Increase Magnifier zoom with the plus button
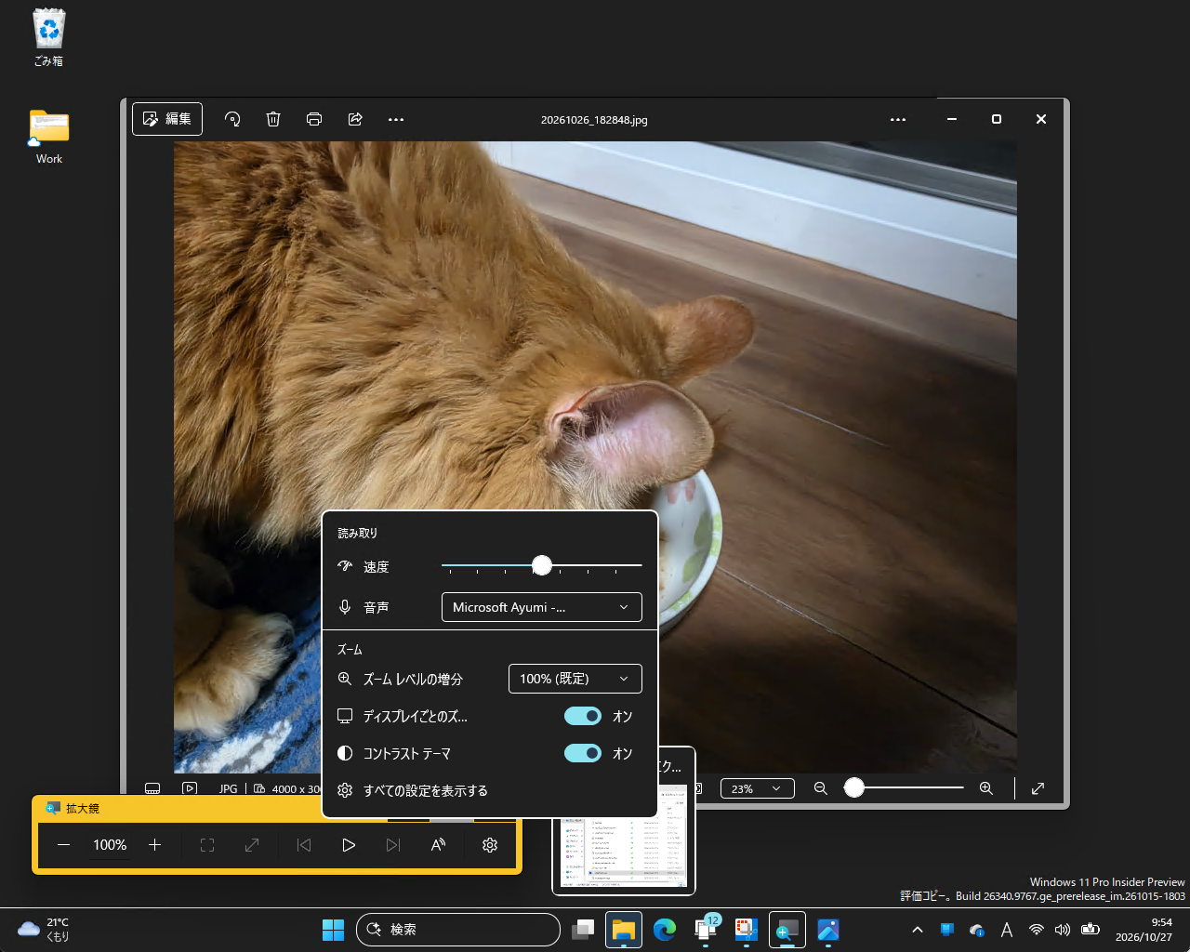The width and height of the screenshot is (1190, 952). [155, 845]
